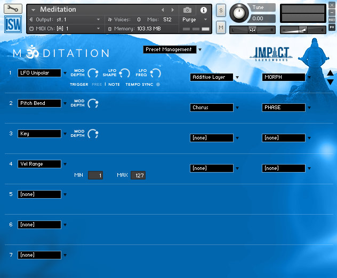Click the Tune knob
337x278 pixels.
pos(239,13)
